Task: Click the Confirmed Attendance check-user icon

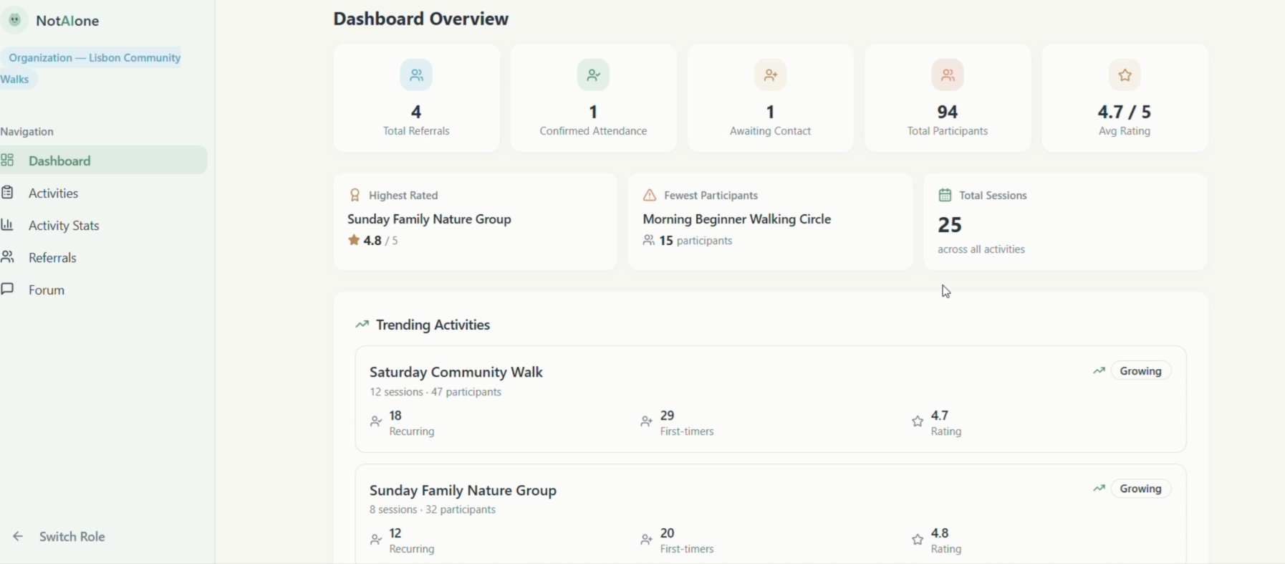Action: tap(593, 75)
